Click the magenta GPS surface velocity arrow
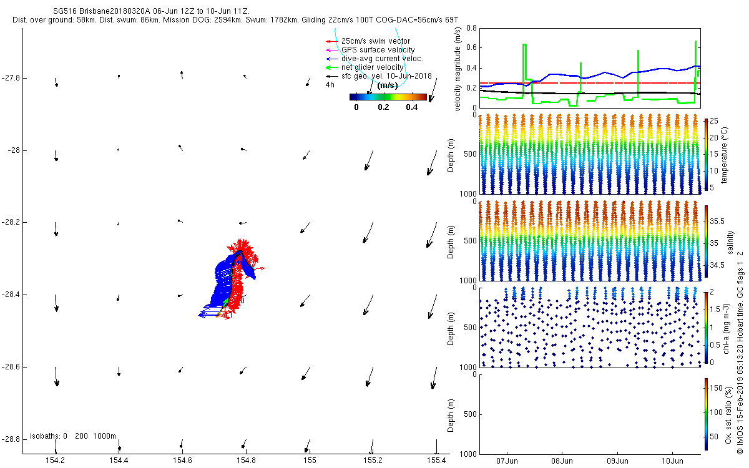 (x=330, y=50)
